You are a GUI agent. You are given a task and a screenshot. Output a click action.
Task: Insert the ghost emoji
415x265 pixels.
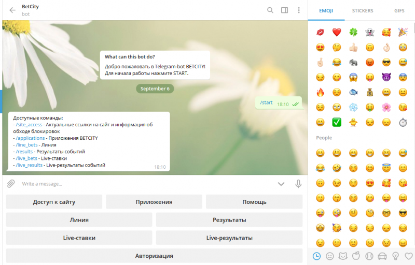370,32
